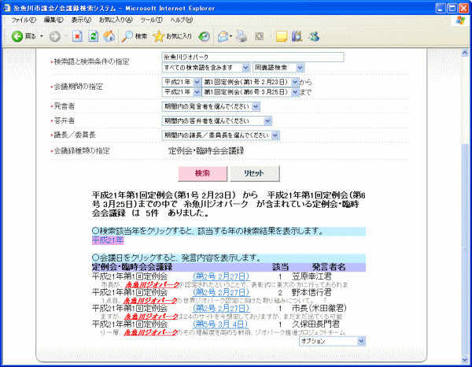Stop page loading with the red X icon
Viewport: 472px width, 367px height.
(77, 36)
